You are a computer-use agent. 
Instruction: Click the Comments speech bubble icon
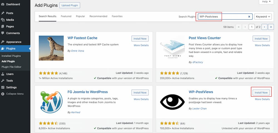tap(3, 33)
